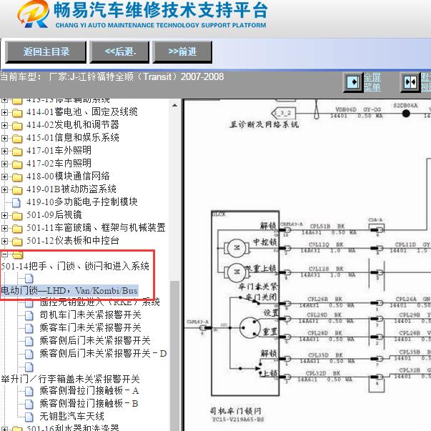Viewport: 431px width, 431px height.
Task: Select 501-14把手、门锁、锁闩和进入系统
Action: 75,266
